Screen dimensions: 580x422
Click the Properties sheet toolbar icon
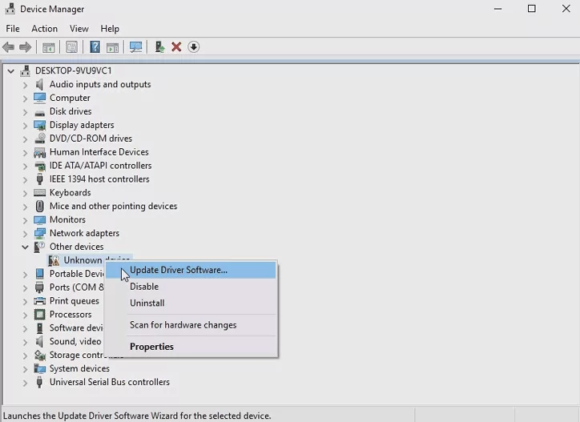tap(71, 47)
